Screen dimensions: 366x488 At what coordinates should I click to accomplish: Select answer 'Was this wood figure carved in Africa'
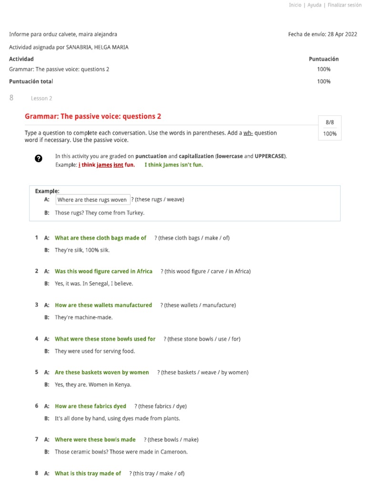tap(103, 272)
